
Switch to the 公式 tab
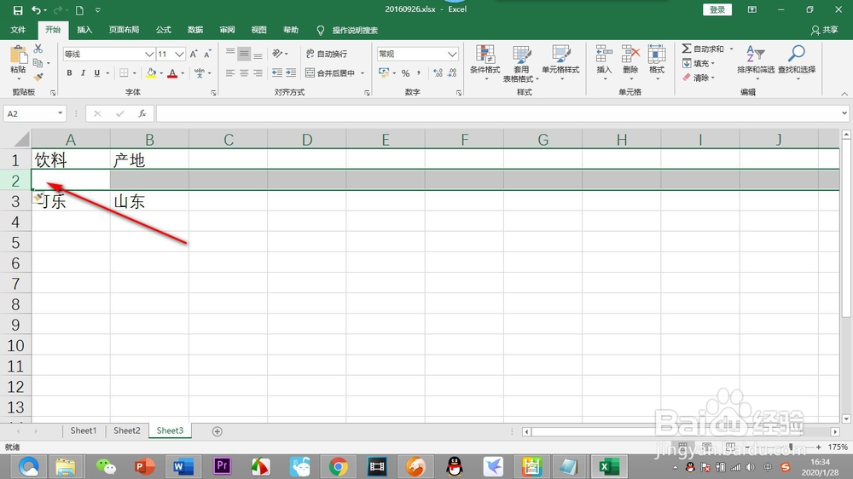click(x=164, y=30)
